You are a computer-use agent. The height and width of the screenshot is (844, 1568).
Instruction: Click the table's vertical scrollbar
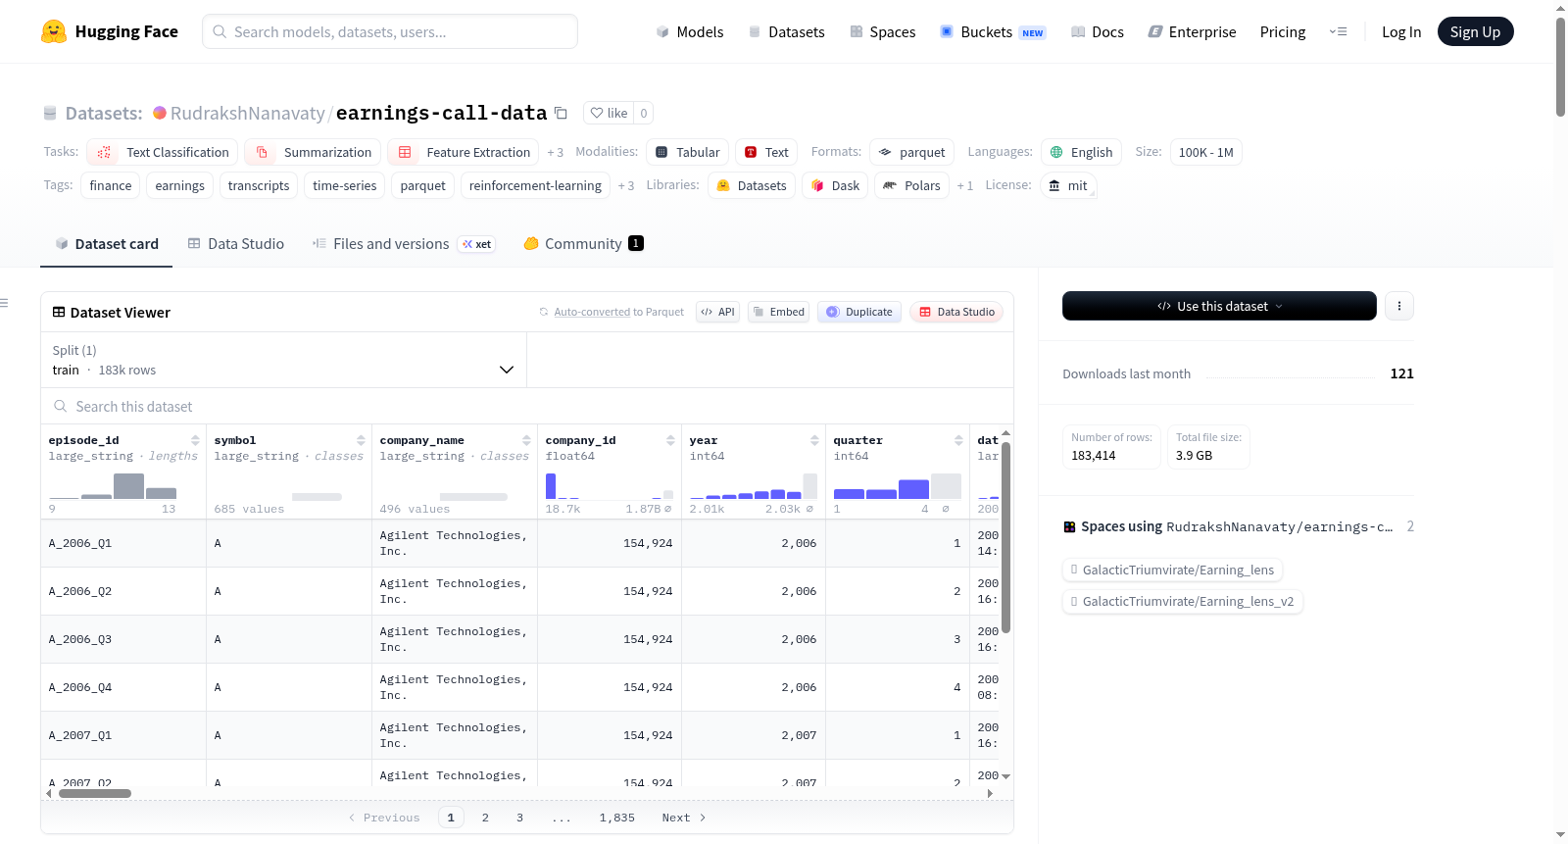pos(1005,537)
